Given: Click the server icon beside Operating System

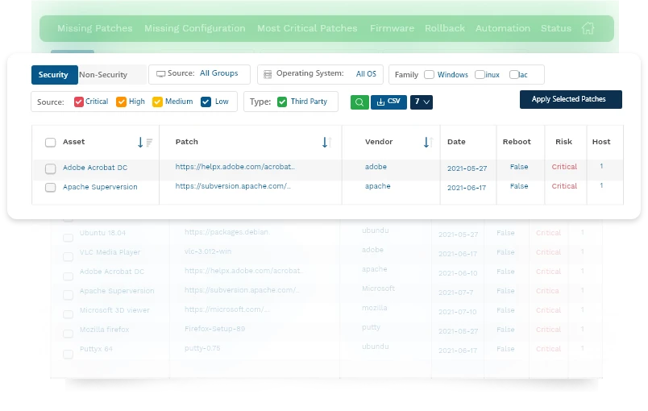Looking at the screenshot, I should tap(268, 74).
